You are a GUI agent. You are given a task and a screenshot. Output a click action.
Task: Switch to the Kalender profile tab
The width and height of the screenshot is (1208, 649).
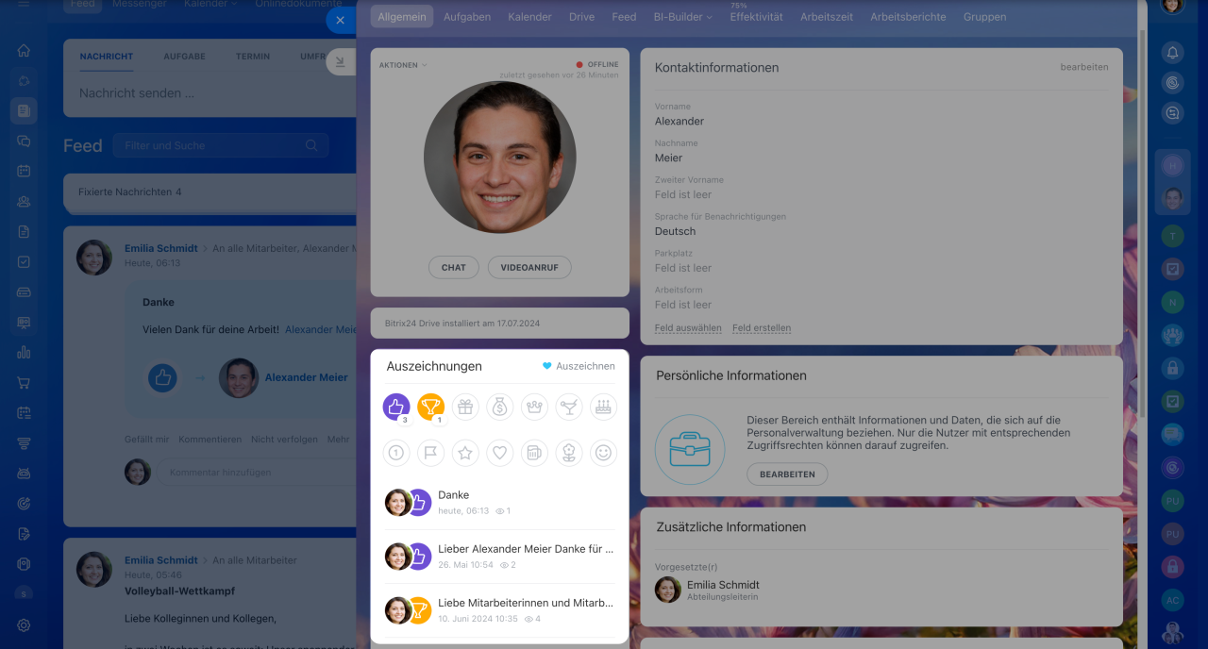(x=529, y=17)
